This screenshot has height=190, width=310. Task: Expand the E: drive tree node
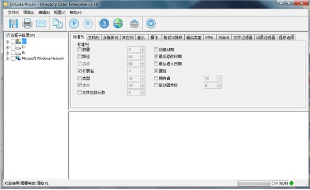[7, 53]
